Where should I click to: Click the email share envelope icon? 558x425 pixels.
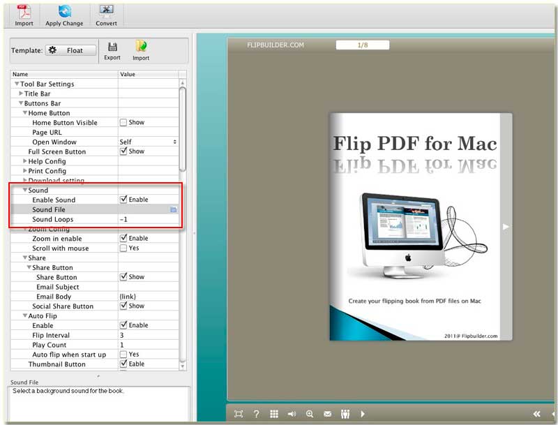point(327,414)
